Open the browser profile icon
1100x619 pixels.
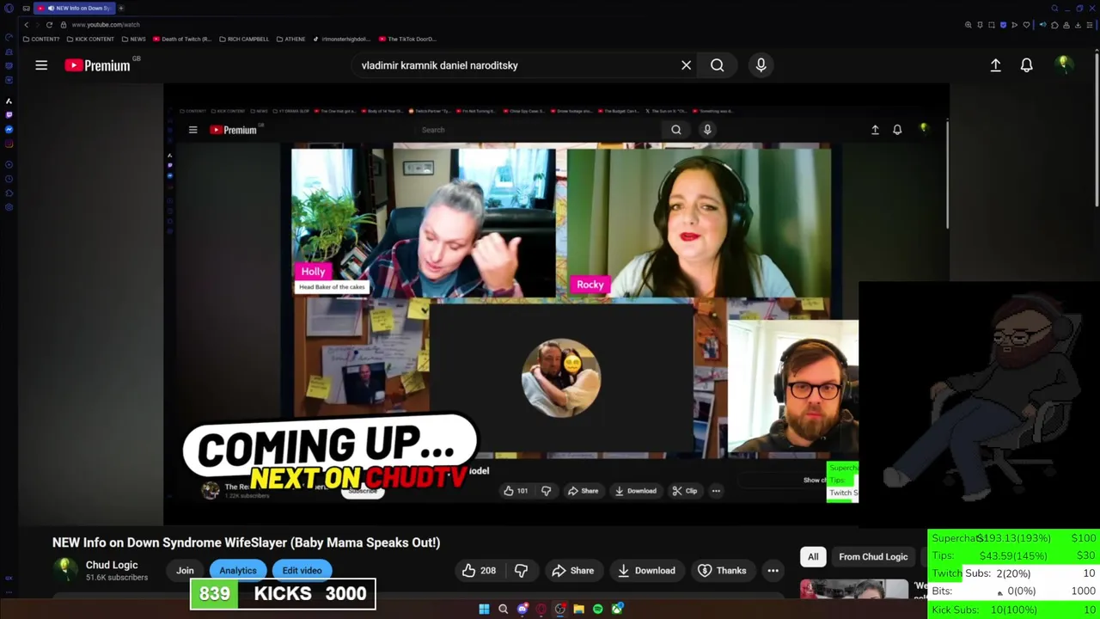tap(1066, 25)
